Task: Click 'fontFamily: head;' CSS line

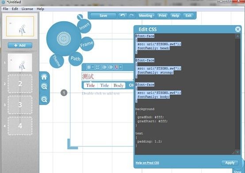Action: pyautogui.click(x=153, y=48)
